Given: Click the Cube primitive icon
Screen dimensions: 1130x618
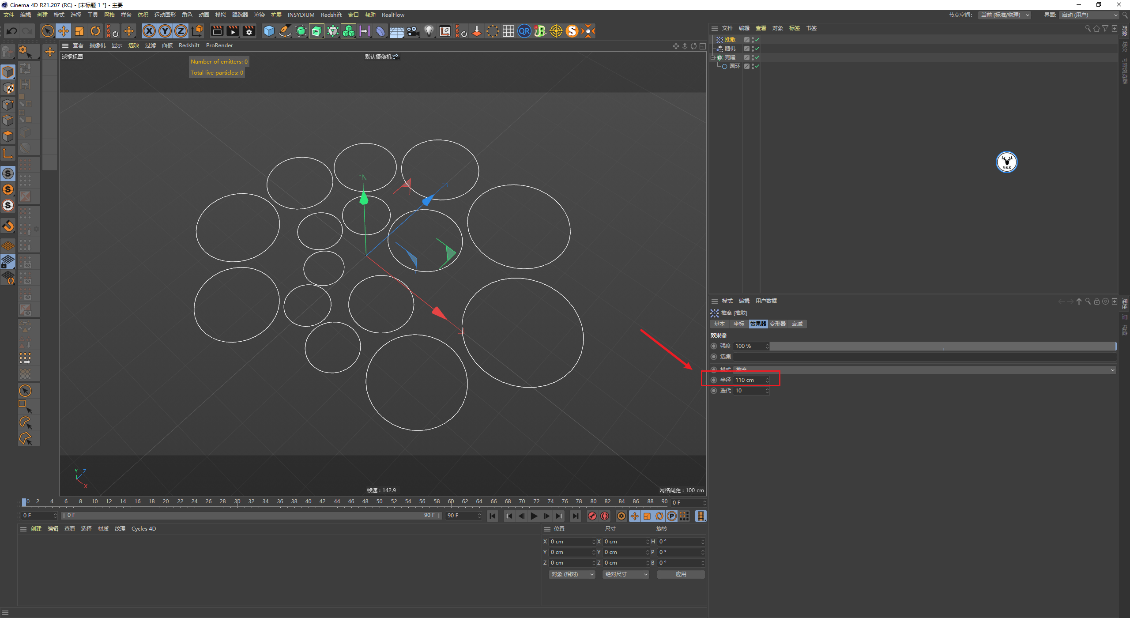Looking at the screenshot, I should pos(269,31).
